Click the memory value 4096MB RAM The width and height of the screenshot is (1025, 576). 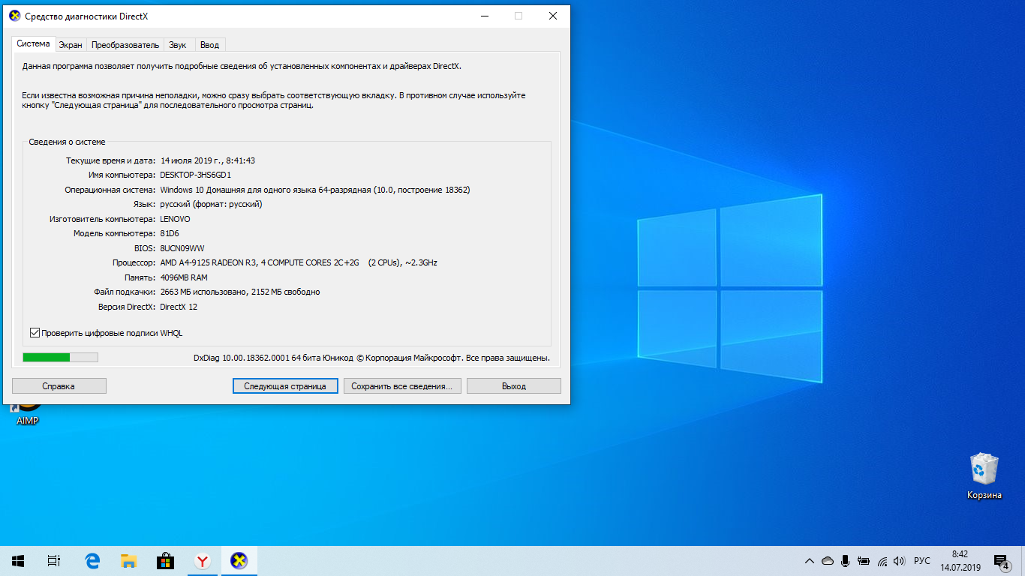[184, 277]
